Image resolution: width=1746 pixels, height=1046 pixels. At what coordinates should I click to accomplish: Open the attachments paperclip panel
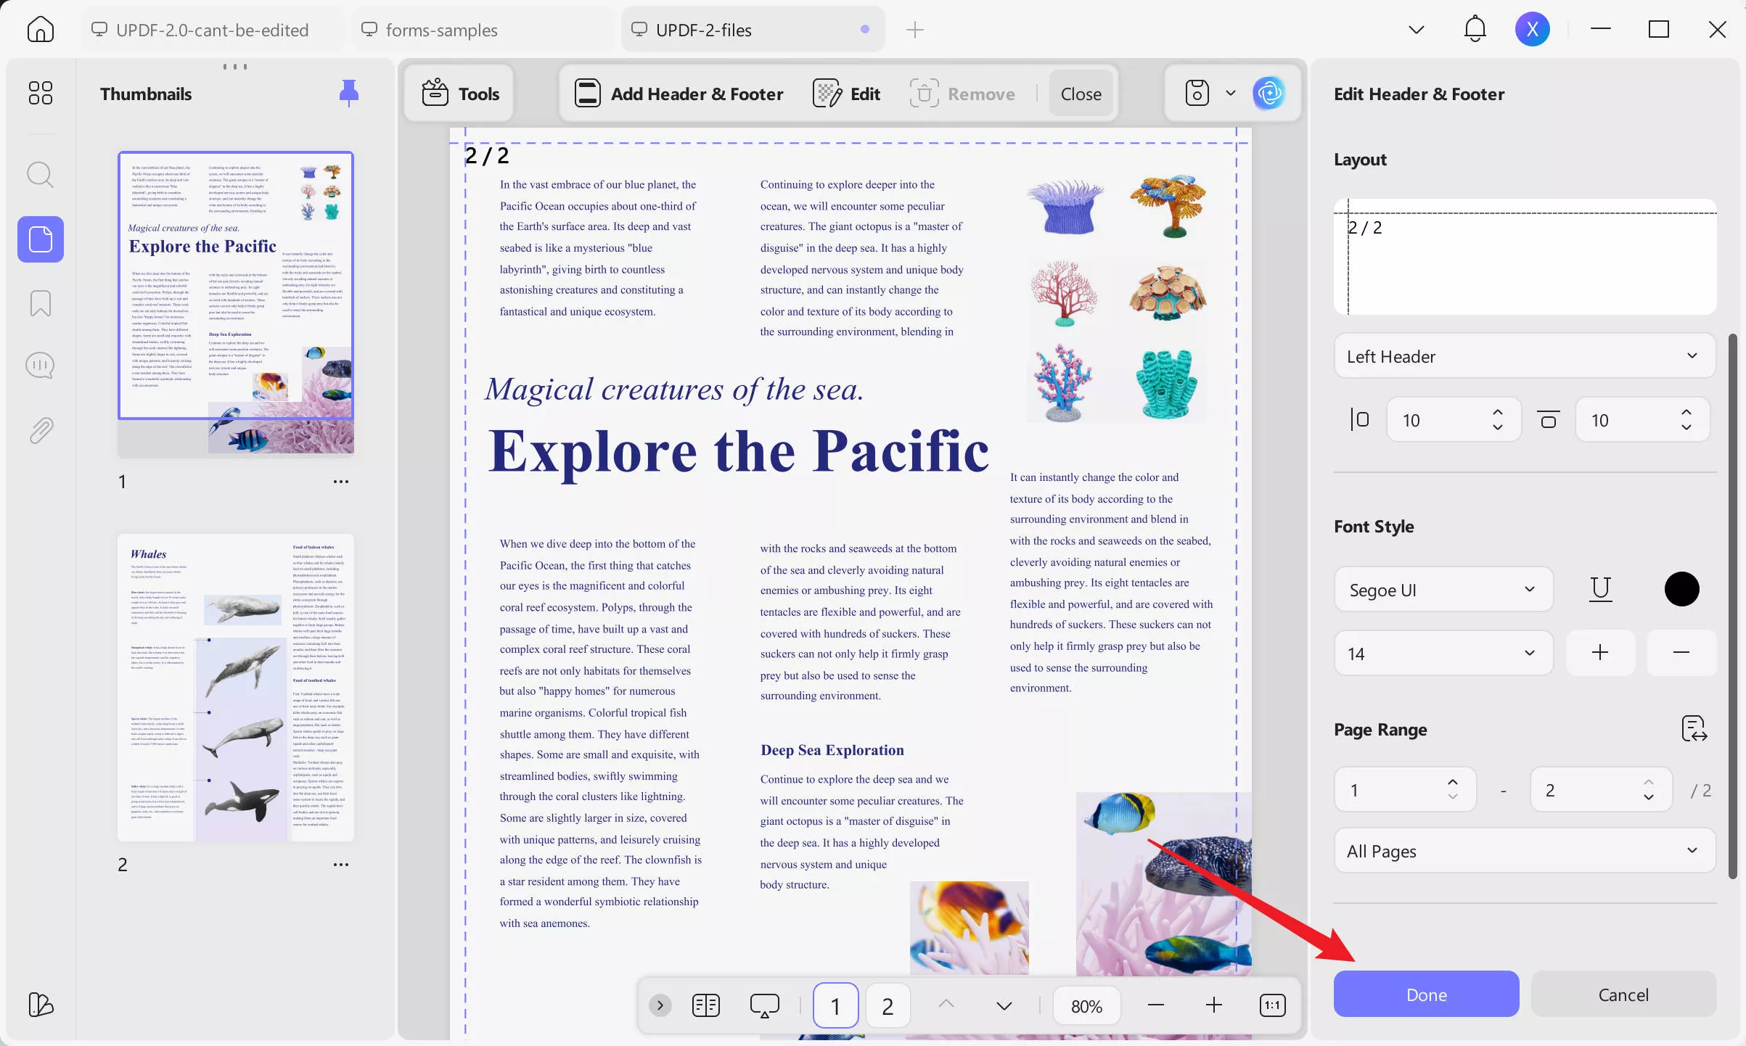point(40,430)
